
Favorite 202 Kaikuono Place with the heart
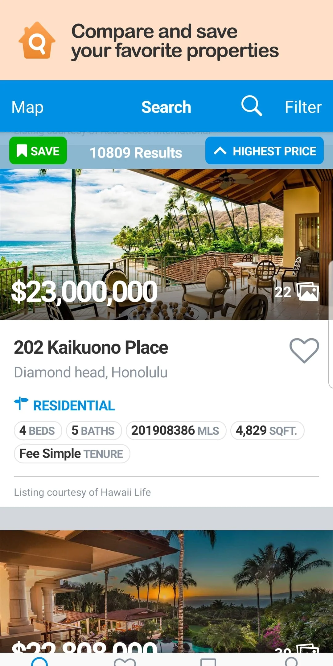(x=304, y=350)
